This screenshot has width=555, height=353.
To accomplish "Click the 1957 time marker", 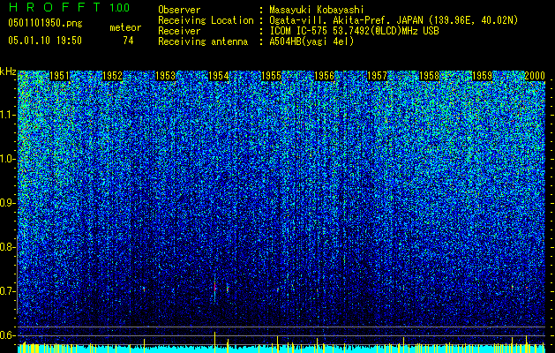I will tap(377, 76).
